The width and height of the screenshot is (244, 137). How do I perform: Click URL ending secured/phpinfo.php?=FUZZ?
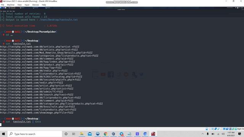point(40,80)
